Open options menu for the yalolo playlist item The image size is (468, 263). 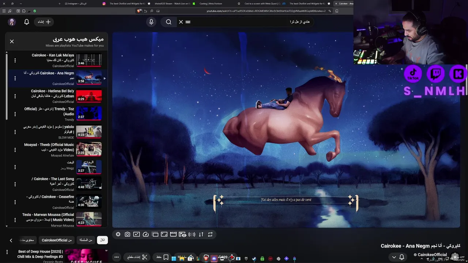(x=15, y=131)
